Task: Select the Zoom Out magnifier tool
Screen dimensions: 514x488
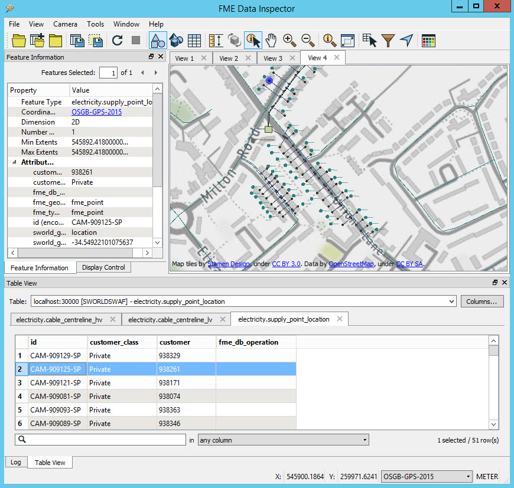Action: tap(308, 41)
